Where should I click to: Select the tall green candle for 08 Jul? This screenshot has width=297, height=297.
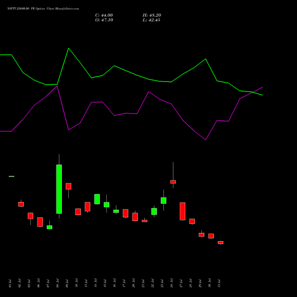tap(59, 189)
